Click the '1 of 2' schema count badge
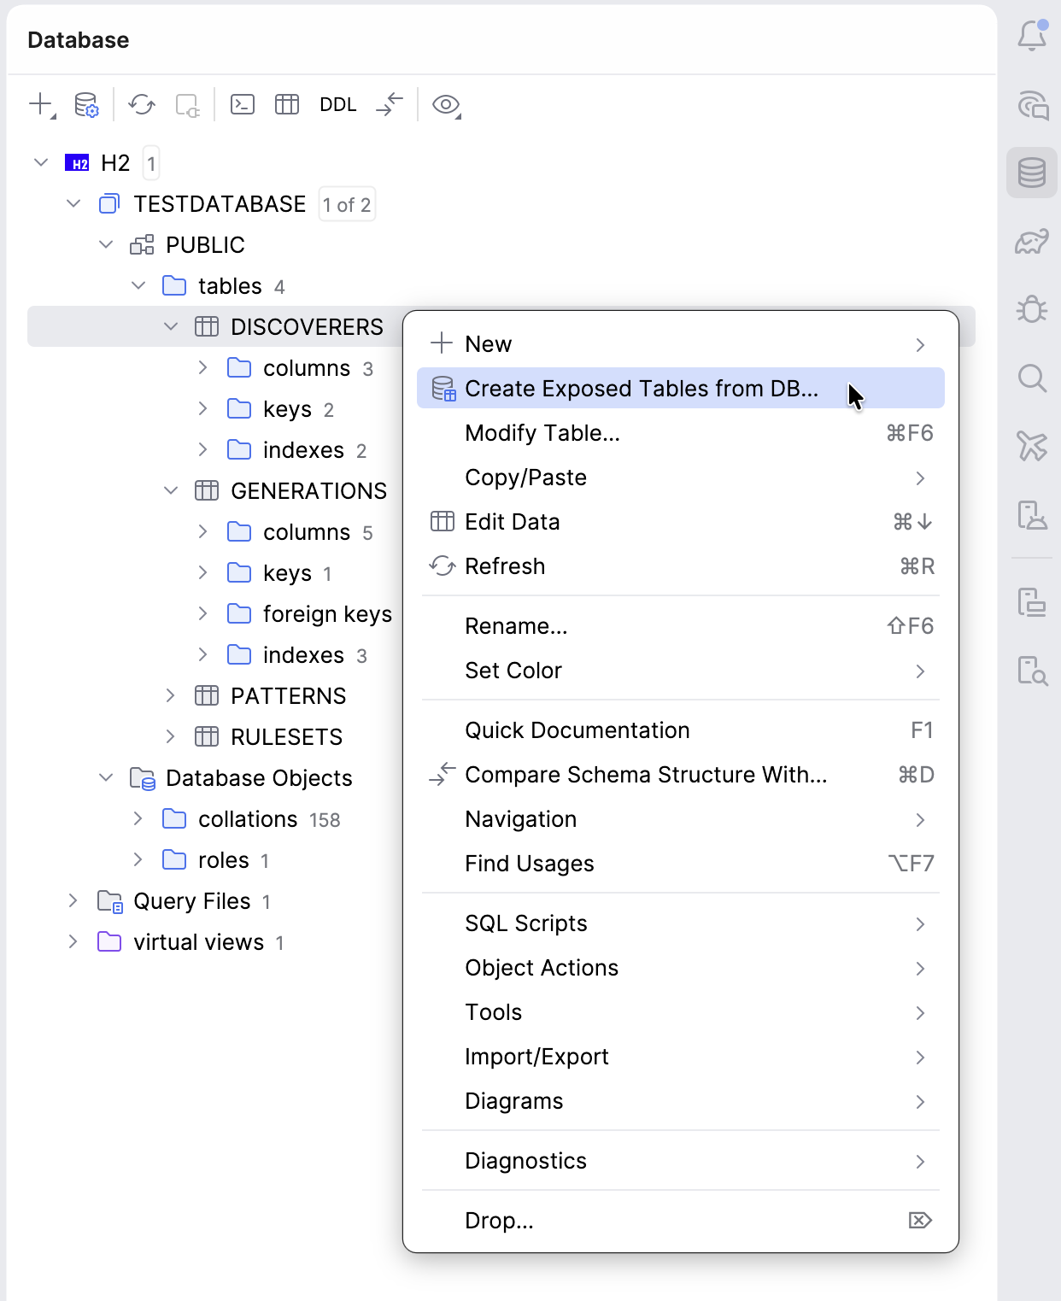This screenshot has width=1061, height=1301. [x=347, y=205]
